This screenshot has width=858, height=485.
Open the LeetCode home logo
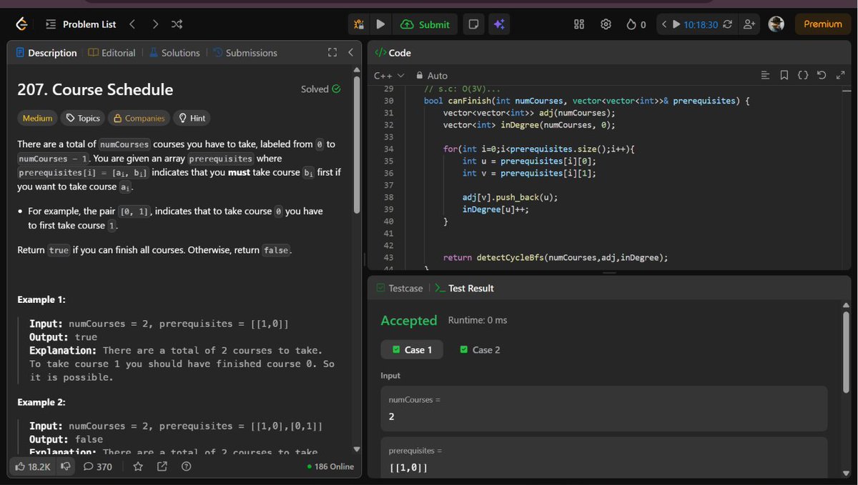pos(21,24)
